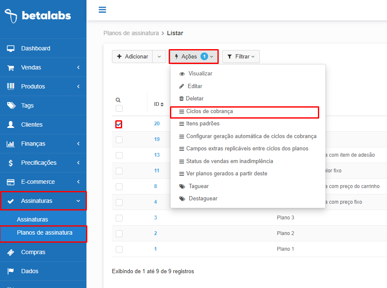This screenshot has height=288, width=387.
Task: Toggle the select-all checkbox in header
Action: 119,108
